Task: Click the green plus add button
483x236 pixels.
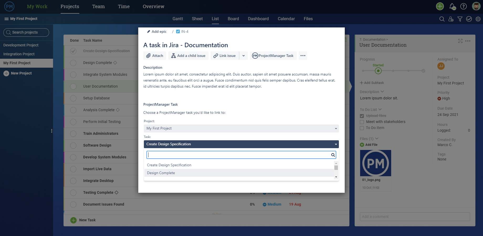Action: click(440, 6)
